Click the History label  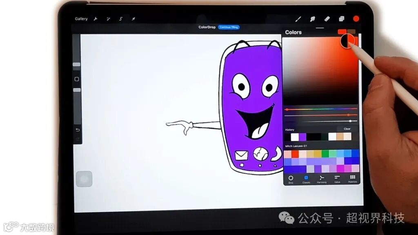[289, 130]
